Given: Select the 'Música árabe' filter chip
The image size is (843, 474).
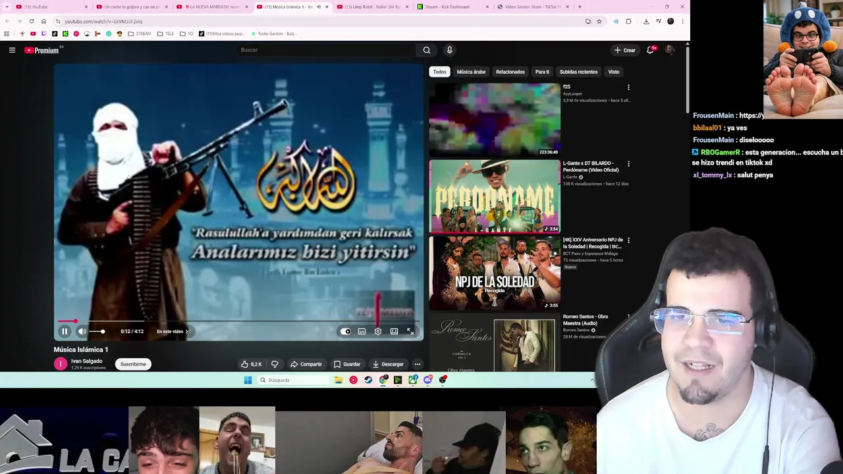Looking at the screenshot, I should tap(471, 72).
